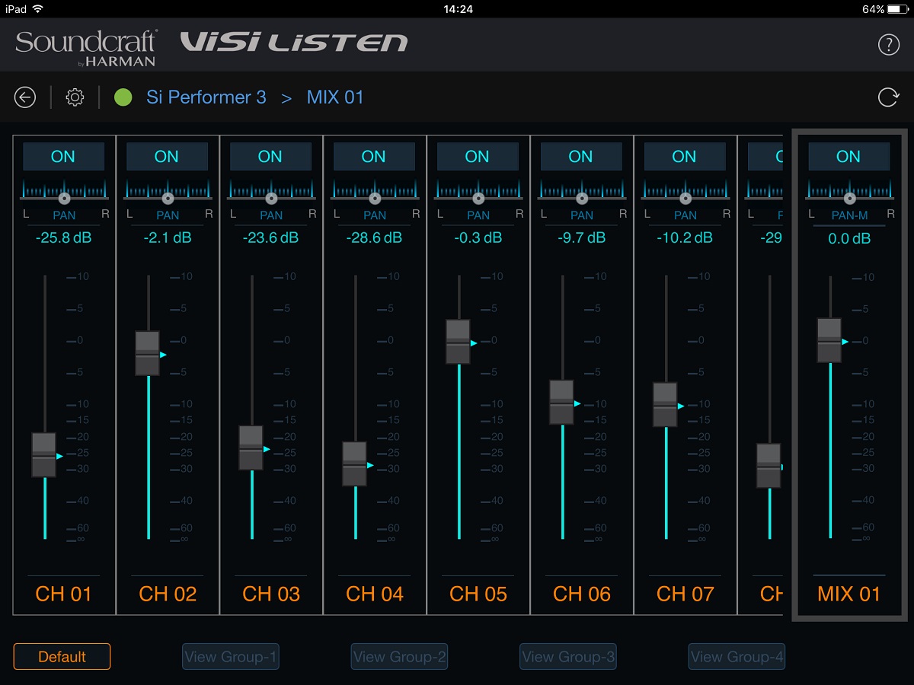
Task: Click the Soundcraft by Harman logo
Action: 86,48
